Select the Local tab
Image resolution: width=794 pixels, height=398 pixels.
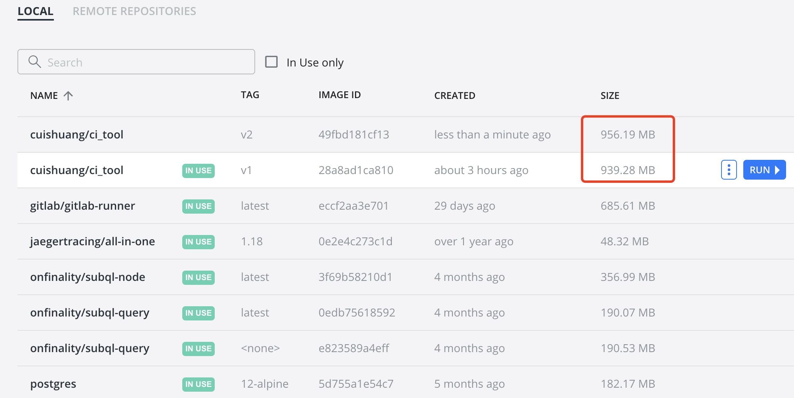click(x=35, y=11)
